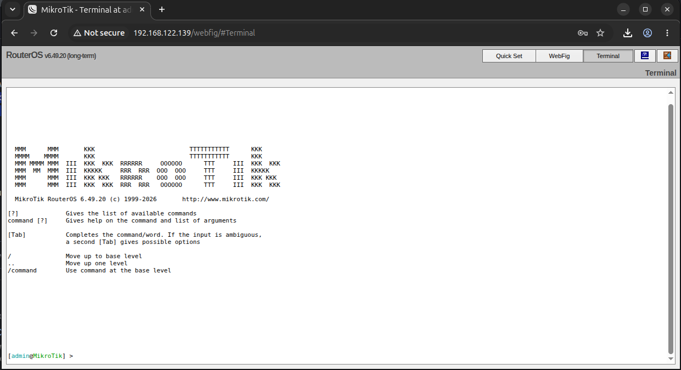681x370 pixels.
Task: Click 'a second [Tab] gives possible options' line
Action: coord(133,242)
